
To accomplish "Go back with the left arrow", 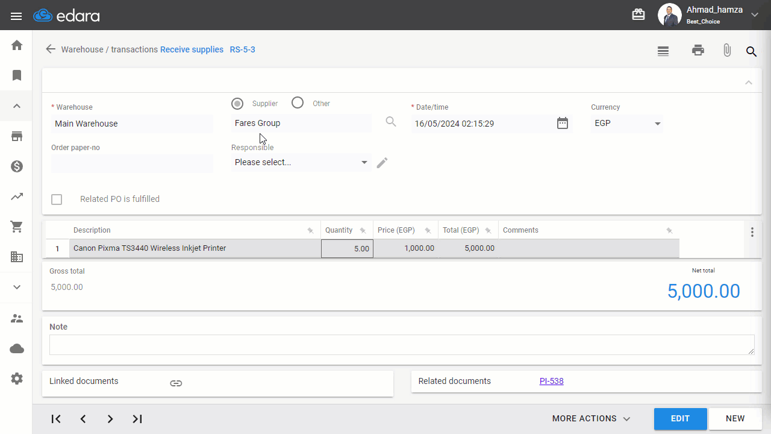I will point(51,49).
